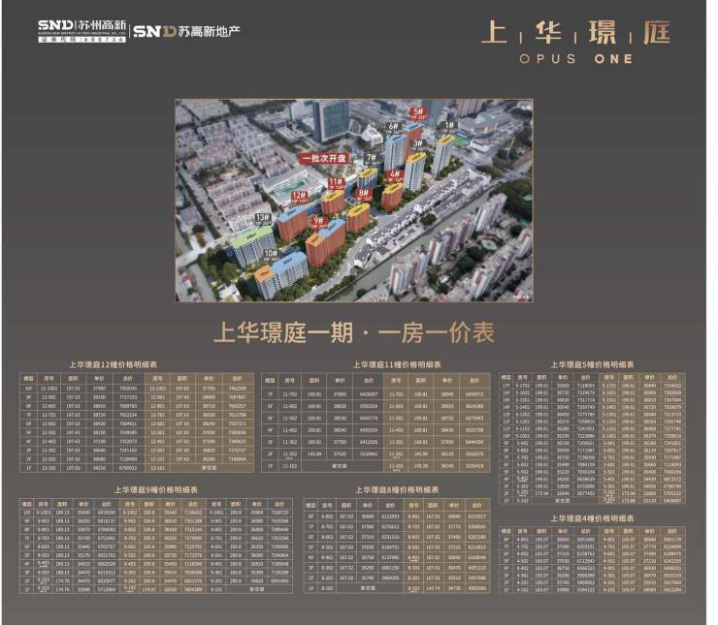Image resolution: width=718 pixels, height=625 pixels.
Task: Click the 楼层 header in 12幢 table
Action: [x=30, y=379]
